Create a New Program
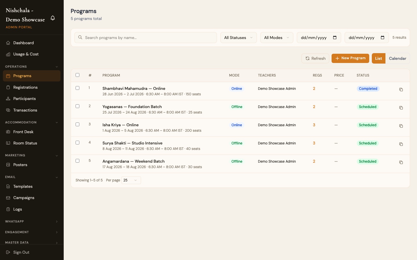This screenshot has height=260, width=417. [350, 58]
